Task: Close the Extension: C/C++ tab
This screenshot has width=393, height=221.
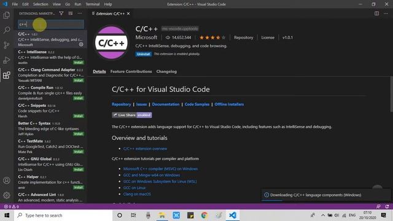Action: [x=128, y=14]
